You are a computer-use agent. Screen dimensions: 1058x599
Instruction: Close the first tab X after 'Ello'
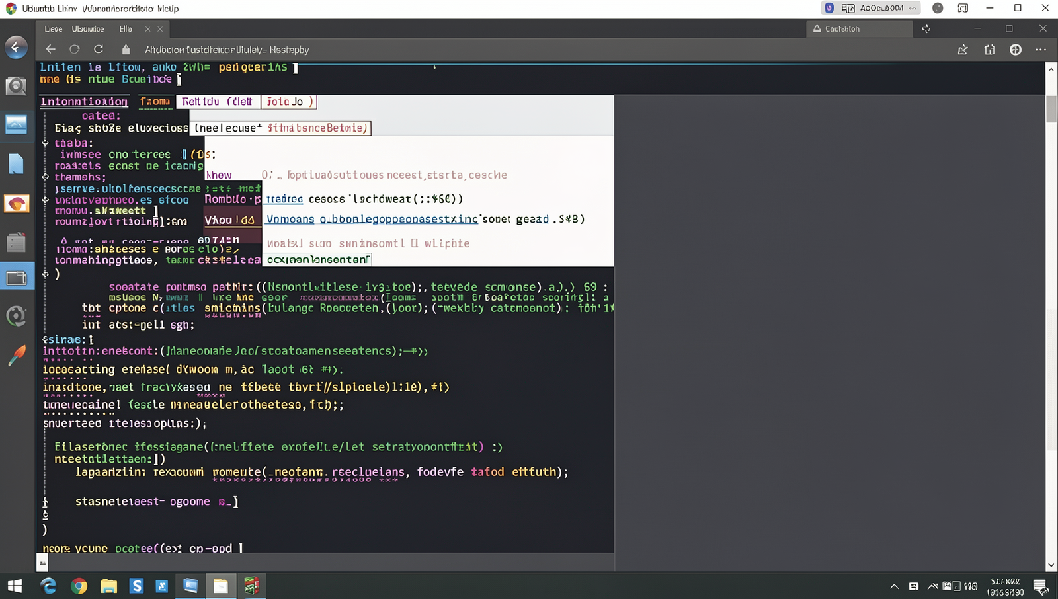[147, 29]
